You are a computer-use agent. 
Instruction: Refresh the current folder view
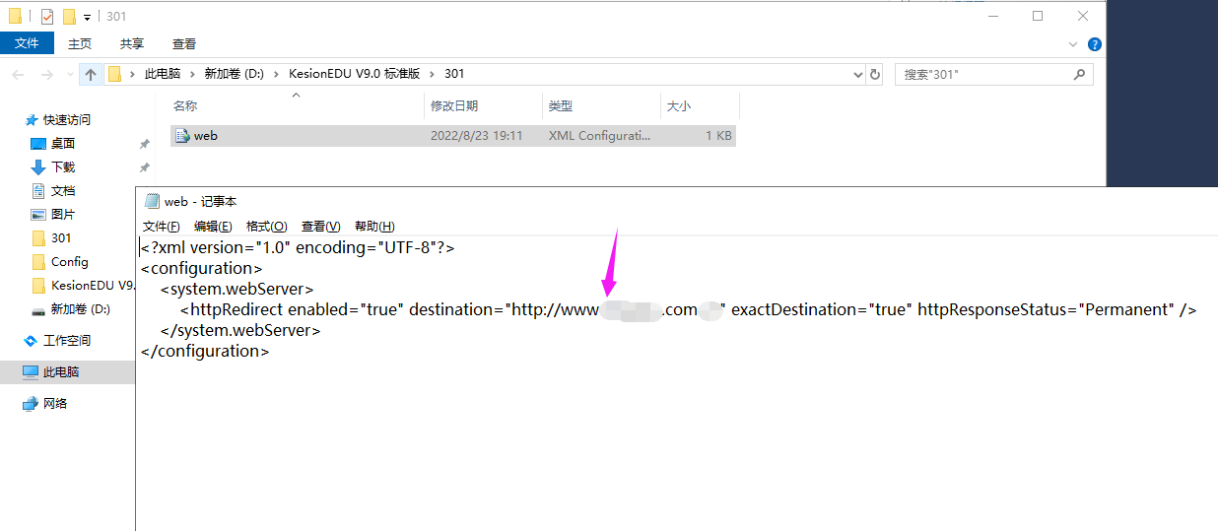(x=874, y=74)
